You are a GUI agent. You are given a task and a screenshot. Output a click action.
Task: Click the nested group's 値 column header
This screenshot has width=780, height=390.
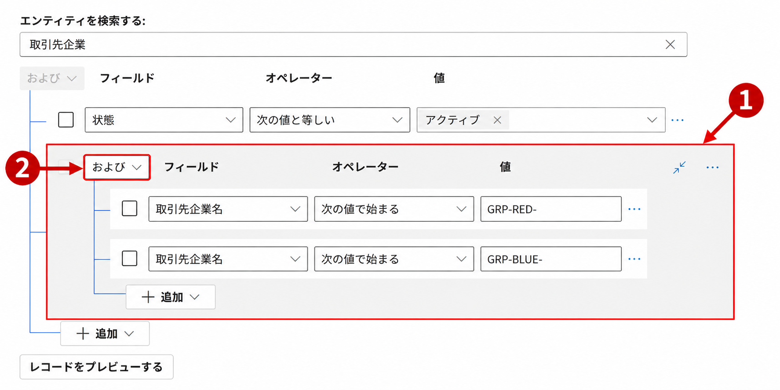(505, 167)
